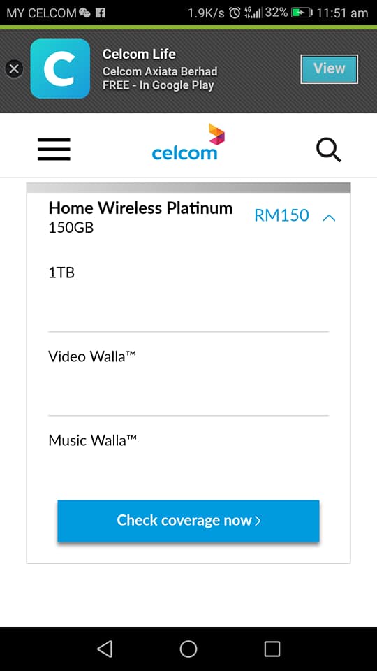Tap the WeChat notification status icon
Viewport: 377px width, 671px height.
[85, 13]
